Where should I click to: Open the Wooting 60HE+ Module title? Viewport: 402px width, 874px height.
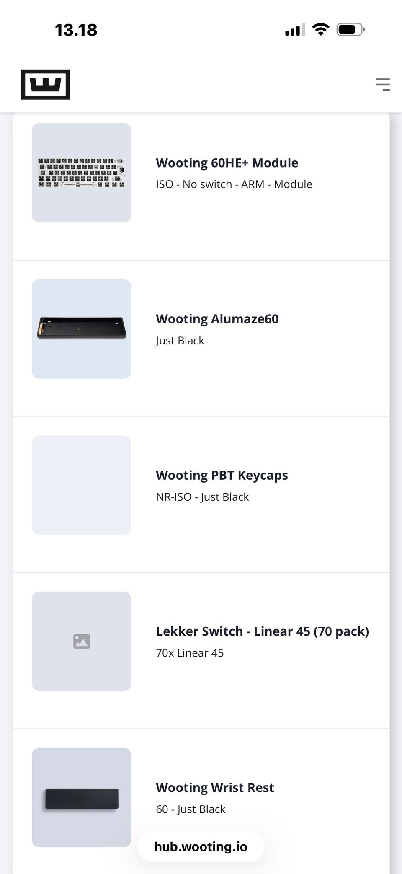click(227, 163)
